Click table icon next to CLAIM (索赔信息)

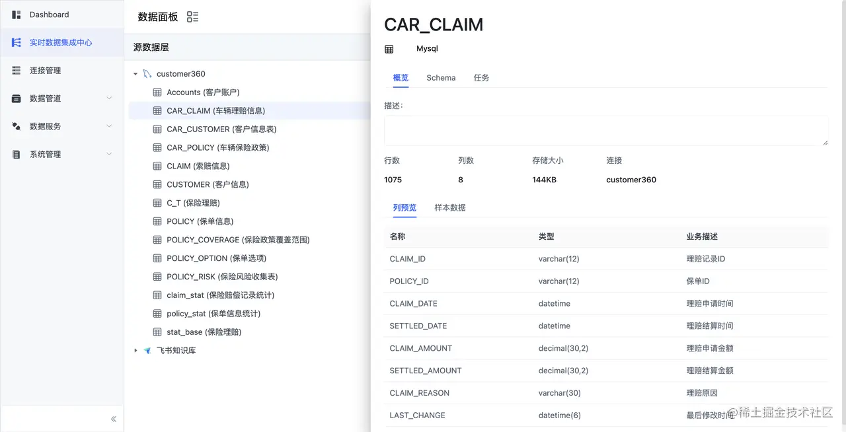157,166
